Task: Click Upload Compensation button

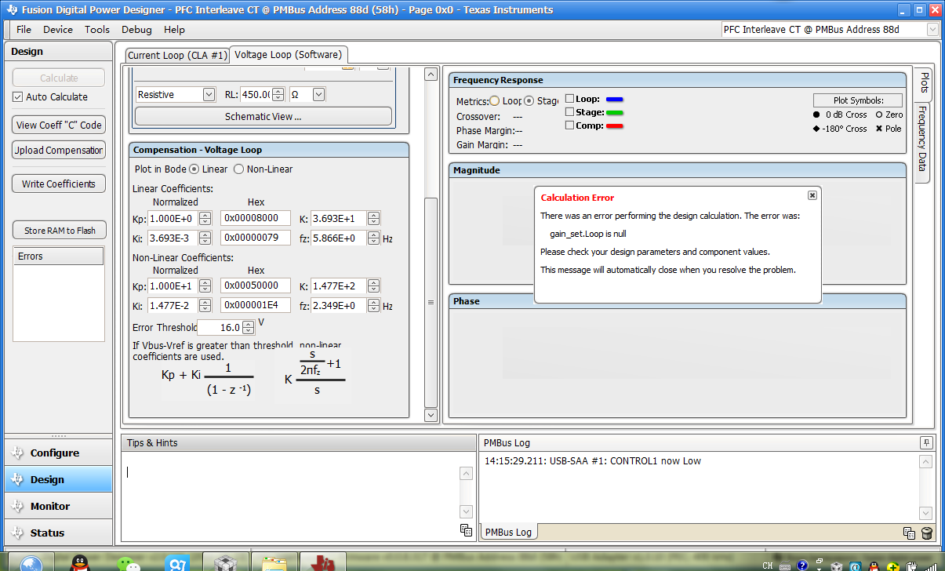Action: coord(59,150)
